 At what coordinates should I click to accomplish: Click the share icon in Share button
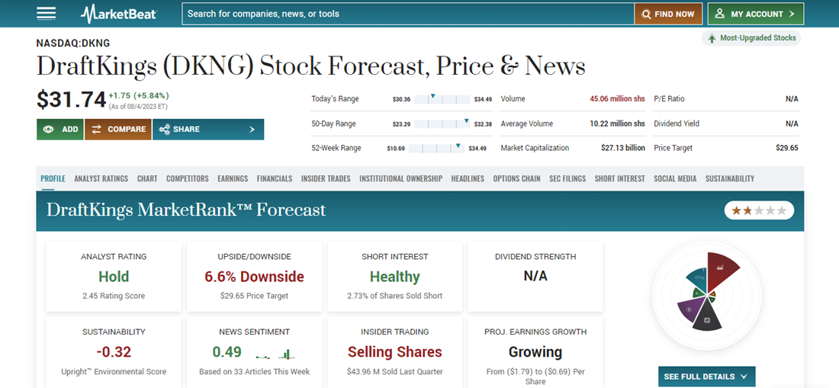(x=163, y=130)
